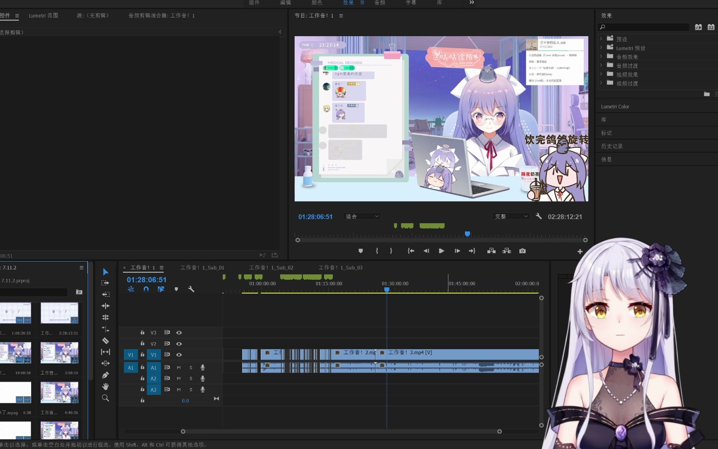Click the Lift button

pyautogui.click(x=491, y=251)
